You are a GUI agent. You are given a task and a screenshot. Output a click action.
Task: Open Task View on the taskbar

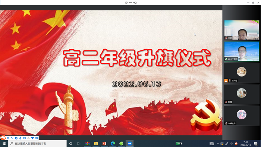tap(79, 144)
